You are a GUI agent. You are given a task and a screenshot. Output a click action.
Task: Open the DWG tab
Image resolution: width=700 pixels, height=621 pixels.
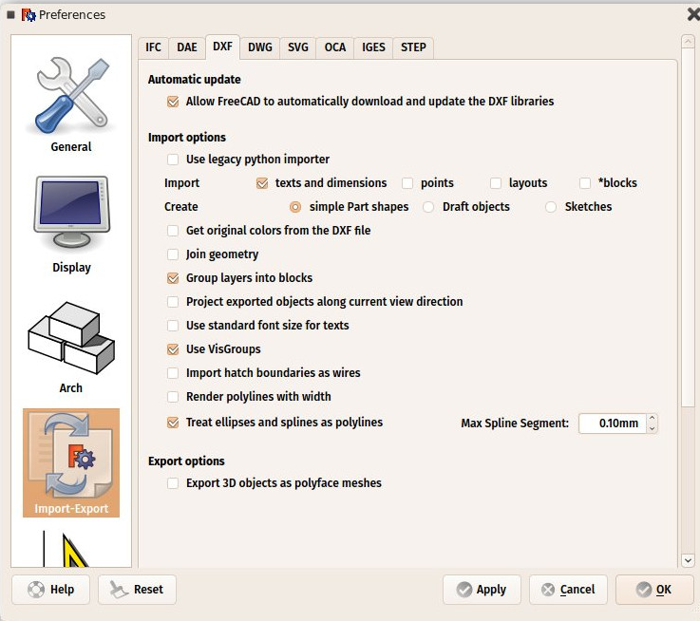pos(260,47)
